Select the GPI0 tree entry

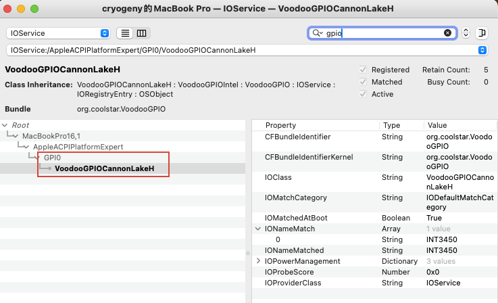(52, 158)
